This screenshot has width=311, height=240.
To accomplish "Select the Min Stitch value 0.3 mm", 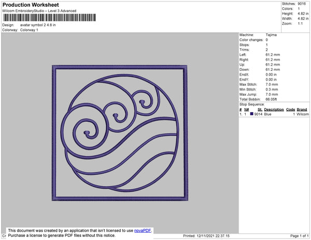I will [272, 89].
